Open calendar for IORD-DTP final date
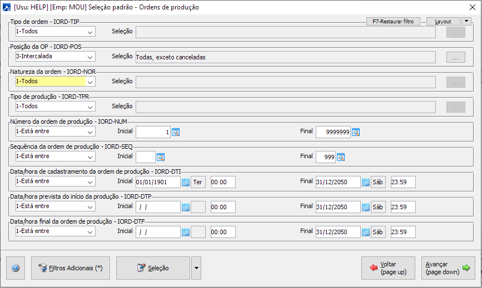 pos(365,207)
